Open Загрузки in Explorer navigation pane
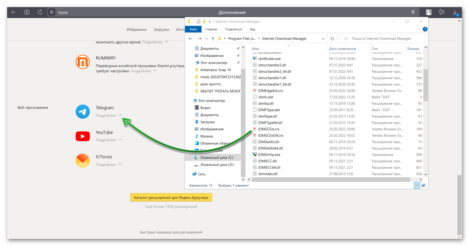Image resolution: width=469 pixels, height=246 pixels. (207, 122)
